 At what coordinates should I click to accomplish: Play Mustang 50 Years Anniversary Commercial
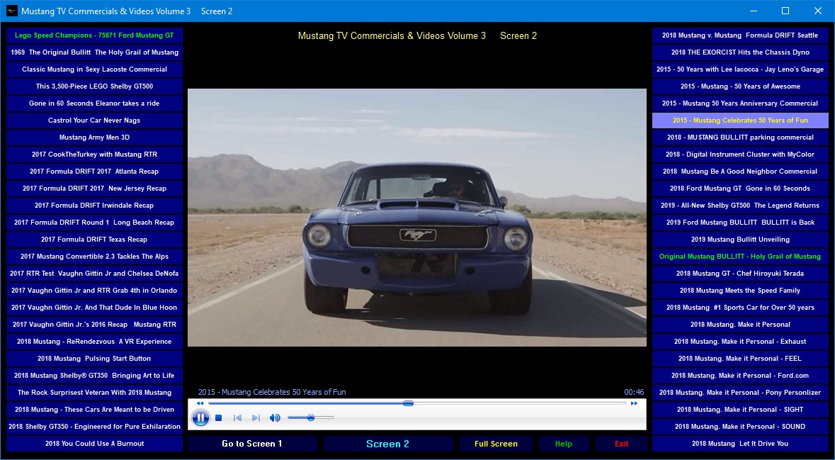point(740,103)
